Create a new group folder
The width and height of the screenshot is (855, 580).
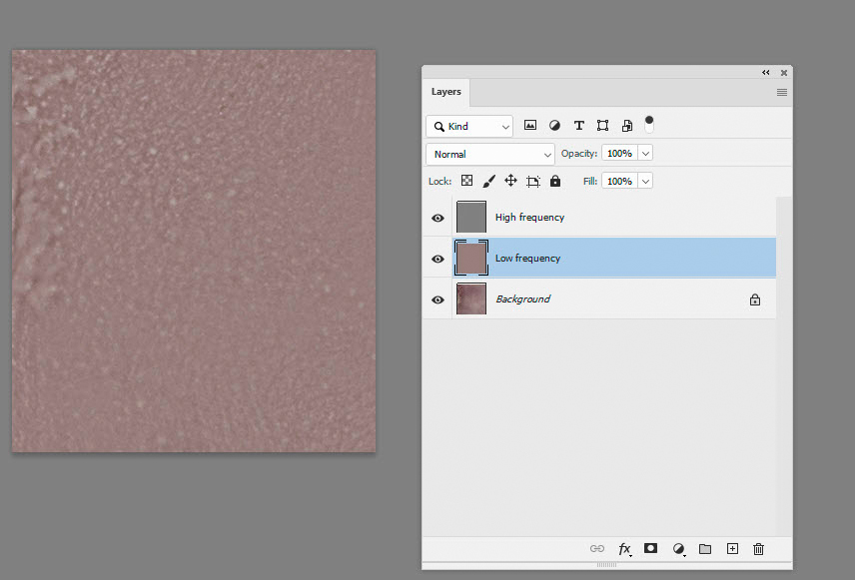pyautogui.click(x=705, y=549)
